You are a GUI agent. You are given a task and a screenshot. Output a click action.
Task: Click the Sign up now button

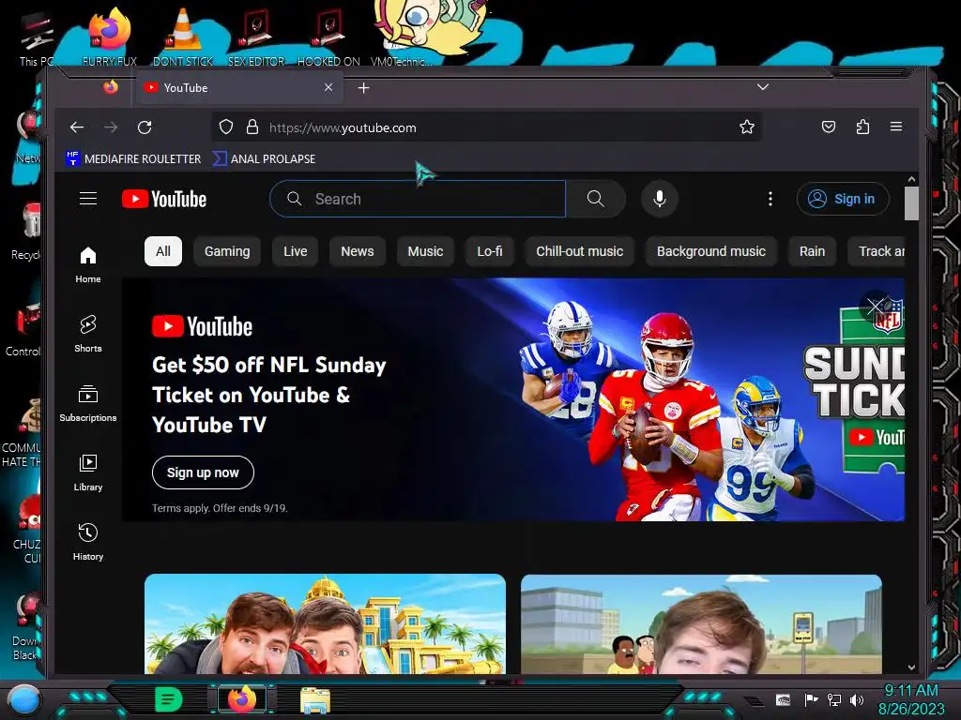203,472
